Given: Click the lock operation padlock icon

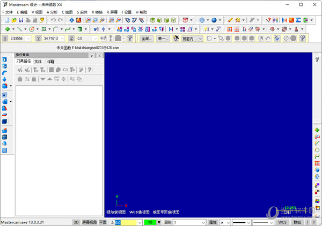Looking at the screenshot, I should 20,79.
